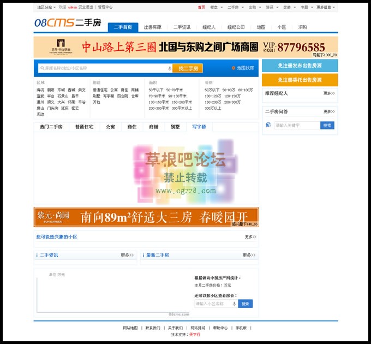Open the 首页 link in top bar
The width and height of the screenshot is (371, 344).
click(201, 7)
